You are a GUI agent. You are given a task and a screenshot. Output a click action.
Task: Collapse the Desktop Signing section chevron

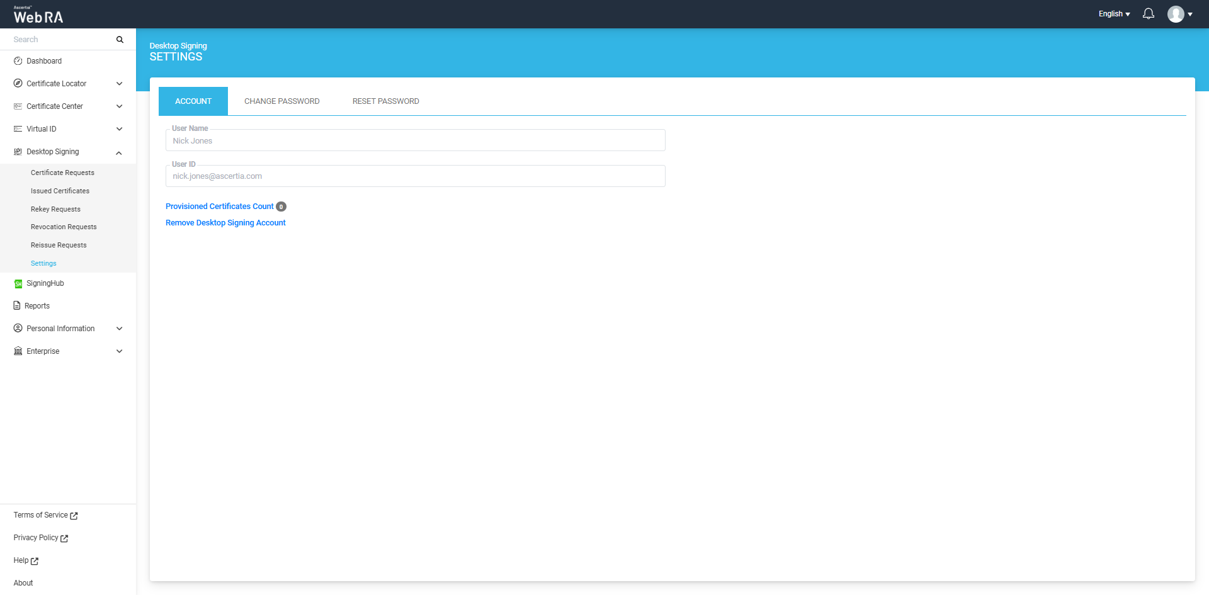[x=119, y=152]
